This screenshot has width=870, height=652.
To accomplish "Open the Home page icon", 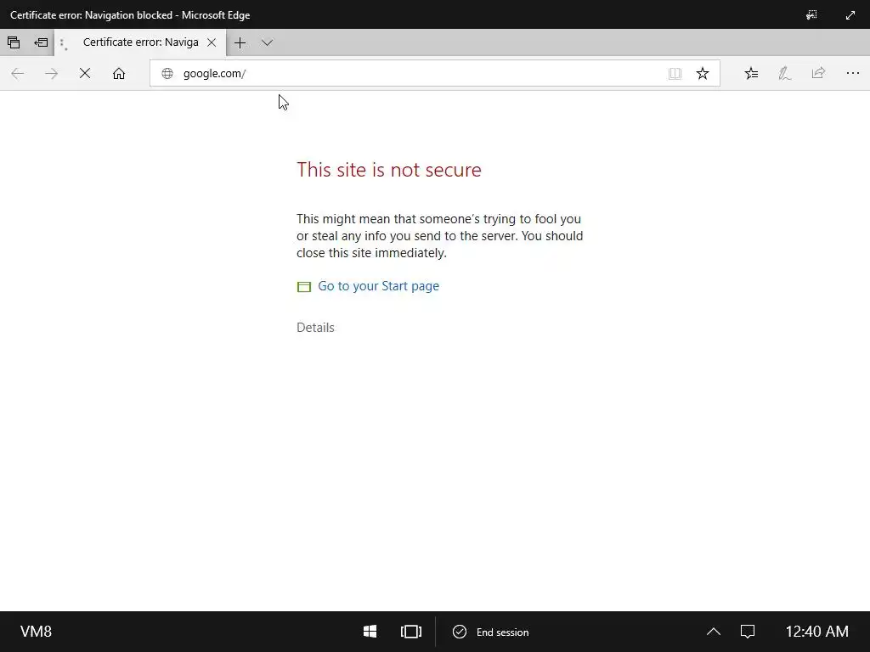I will [119, 73].
